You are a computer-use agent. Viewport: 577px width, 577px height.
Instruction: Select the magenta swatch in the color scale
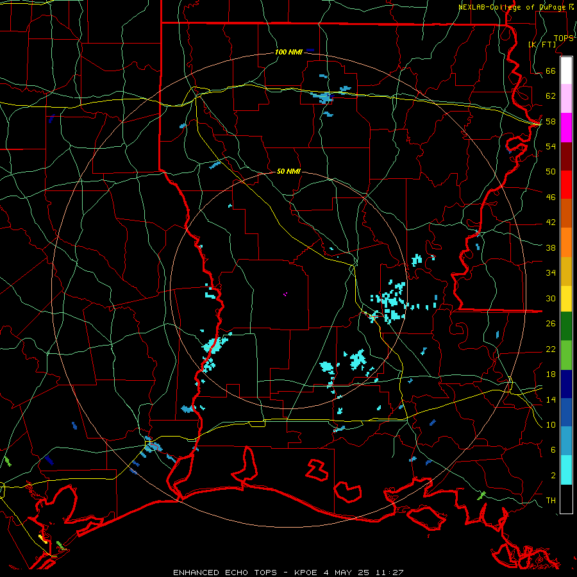pos(566,128)
